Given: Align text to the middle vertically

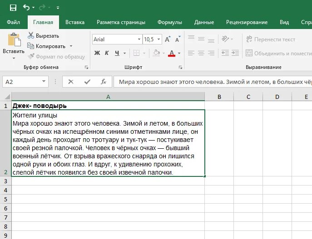Looking at the screenshot, I should tap(201, 39).
